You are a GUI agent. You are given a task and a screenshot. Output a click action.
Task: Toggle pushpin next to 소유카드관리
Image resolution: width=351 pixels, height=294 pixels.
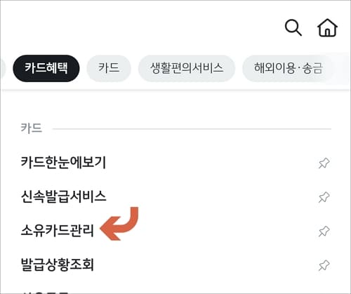pyautogui.click(x=324, y=232)
